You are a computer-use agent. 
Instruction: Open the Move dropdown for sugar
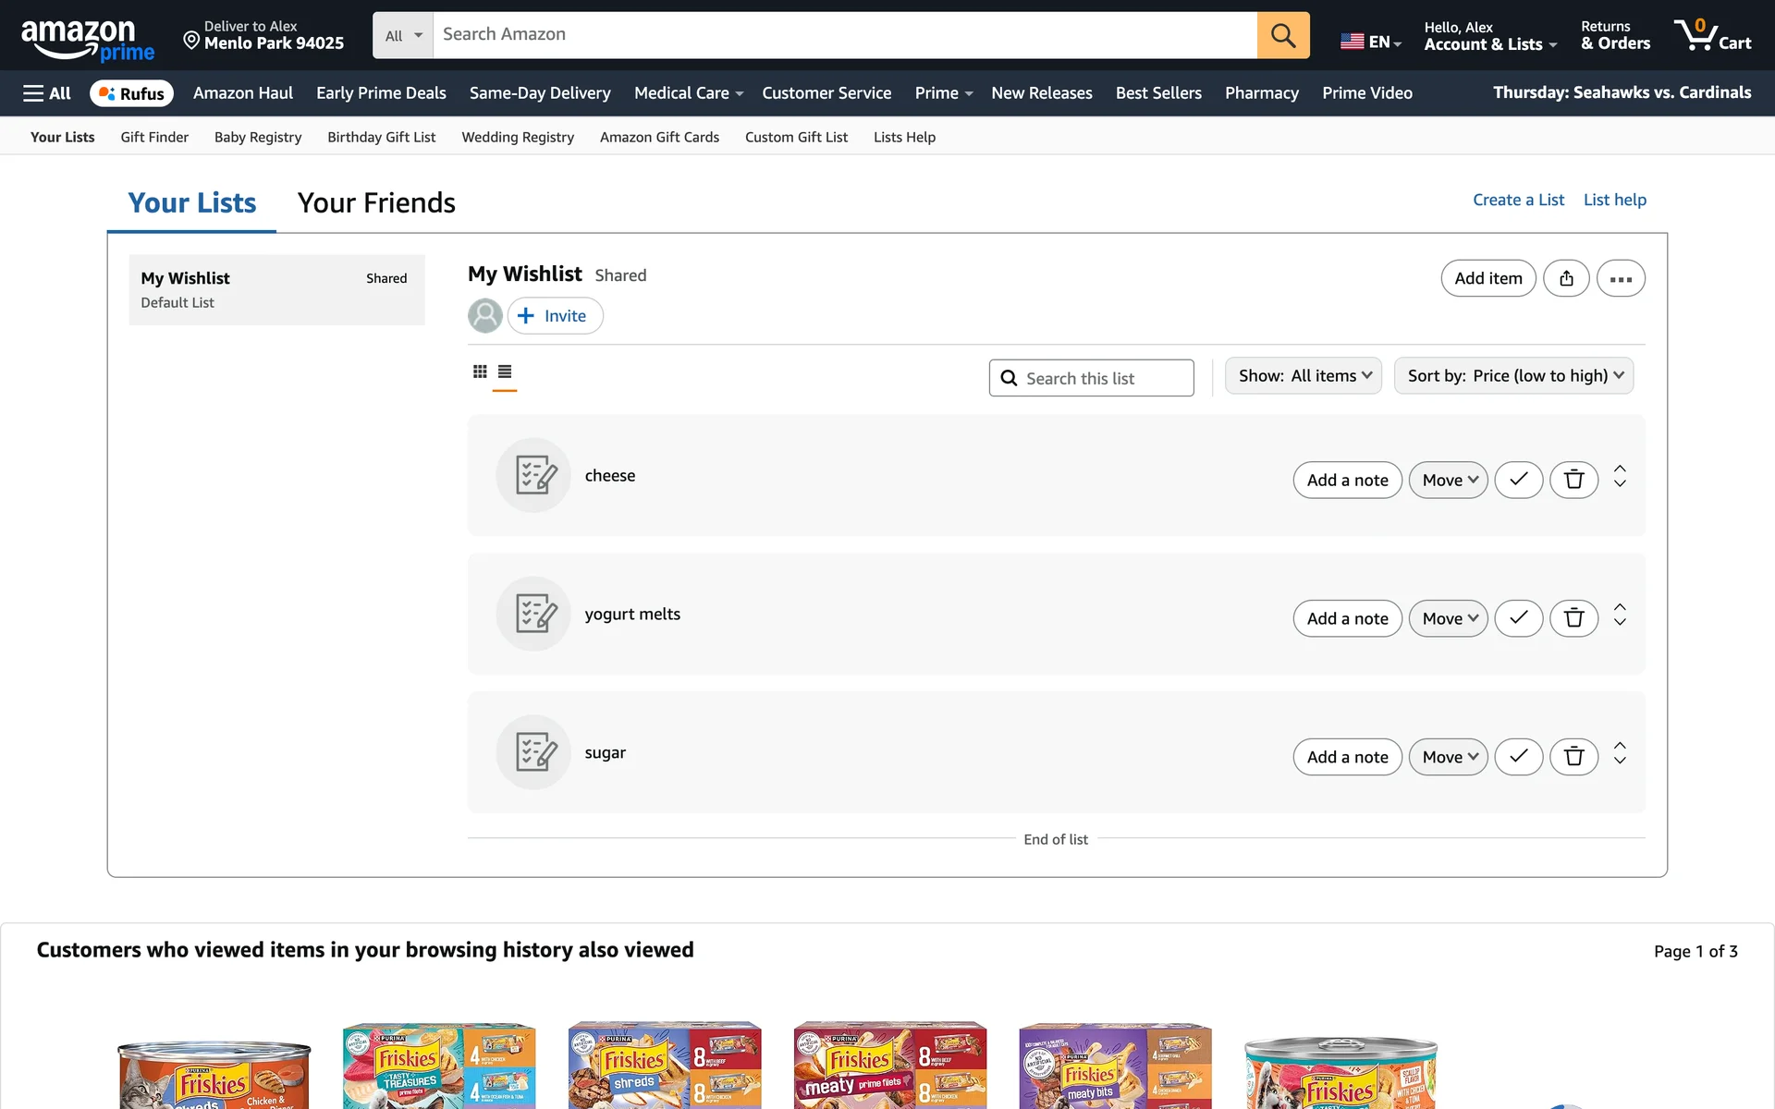click(x=1448, y=756)
